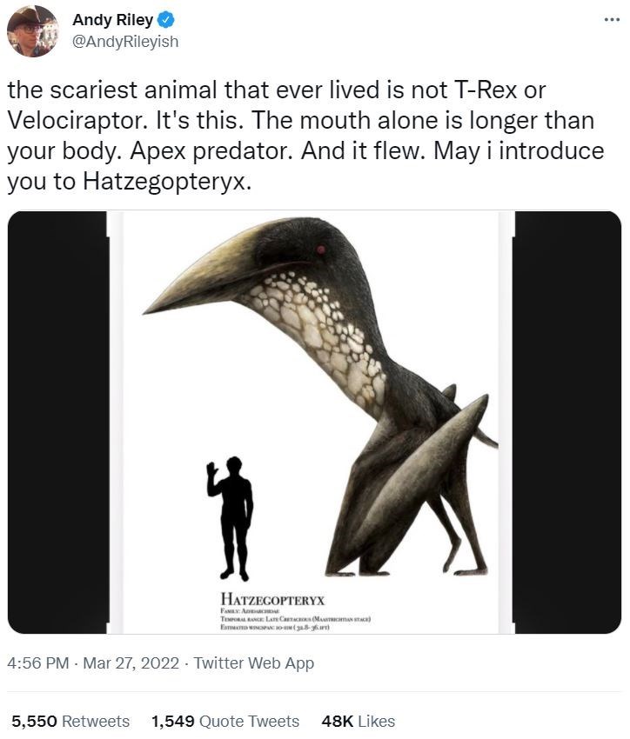This screenshot has height=739, width=630.
Task: Click the tweet text about the scariest animal
Action: [x=305, y=136]
